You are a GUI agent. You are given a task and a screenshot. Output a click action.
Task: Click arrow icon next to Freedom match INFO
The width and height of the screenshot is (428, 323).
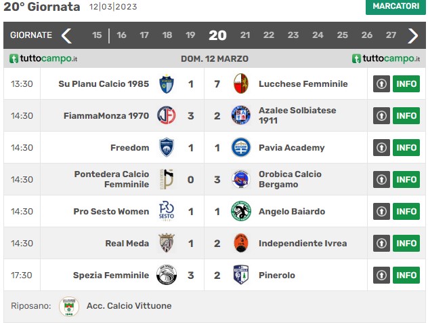(x=381, y=148)
